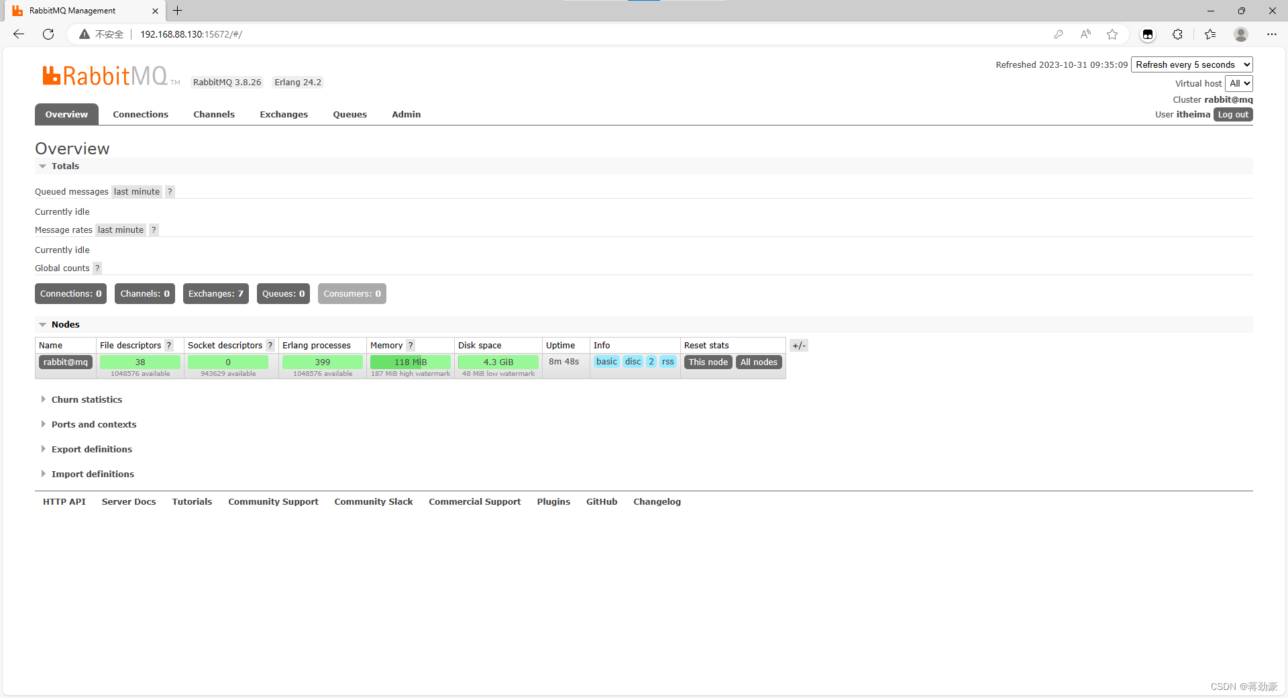1288x698 pixels.
Task: Switch to the Admin tab
Action: 407,114
